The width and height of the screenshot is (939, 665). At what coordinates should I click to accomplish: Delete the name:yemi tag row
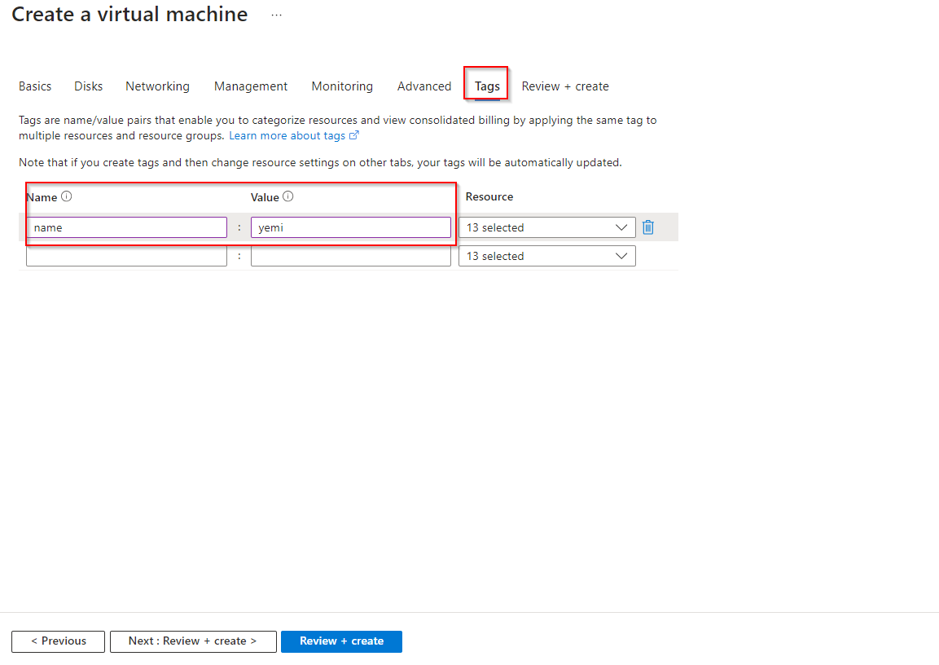[x=648, y=227]
